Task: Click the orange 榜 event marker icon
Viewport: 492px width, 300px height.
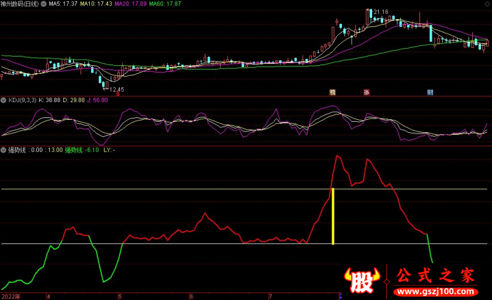Action: pyautogui.click(x=333, y=92)
